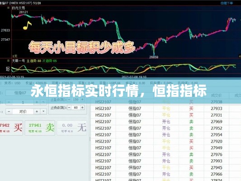Open the 日内交易 chart panel menu icon
This screenshot has height=181, width=241.
coord(8,8)
